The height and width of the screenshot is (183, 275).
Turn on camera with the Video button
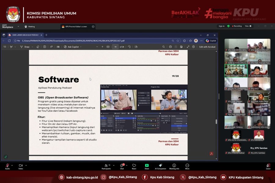[x=20, y=166]
